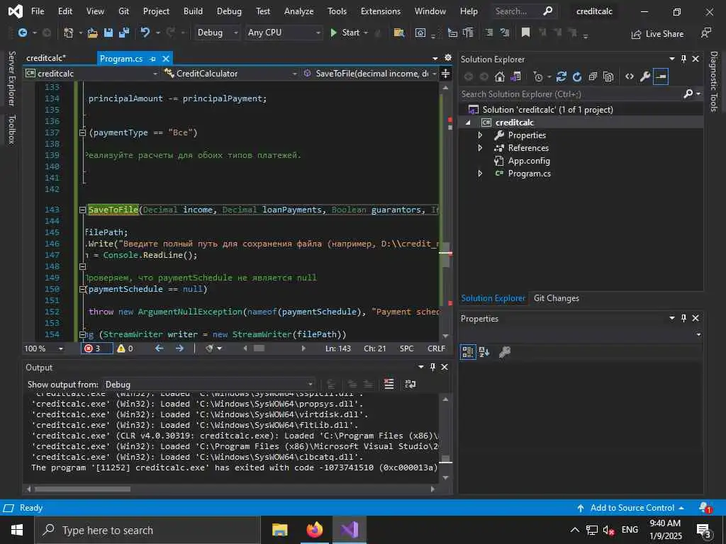
Task: Open the Debug menu
Action: (x=229, y=11)
